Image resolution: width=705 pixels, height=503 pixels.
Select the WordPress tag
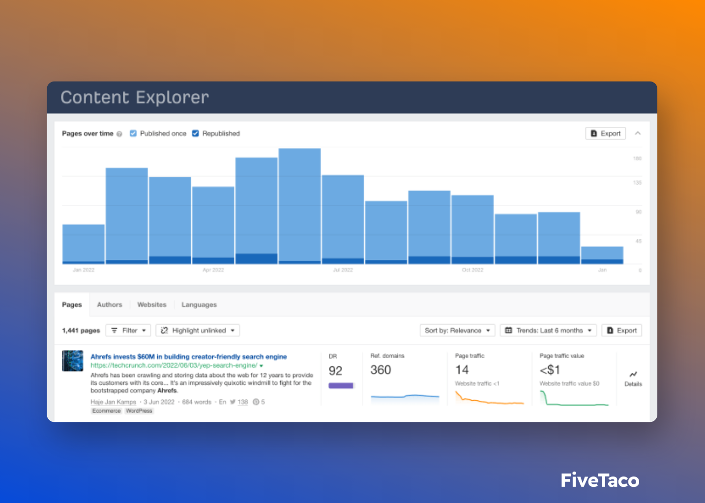[x=139, y=411]
